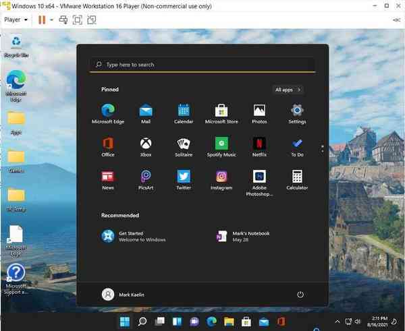Open the Get Started recommended item

tap(135, 236)
